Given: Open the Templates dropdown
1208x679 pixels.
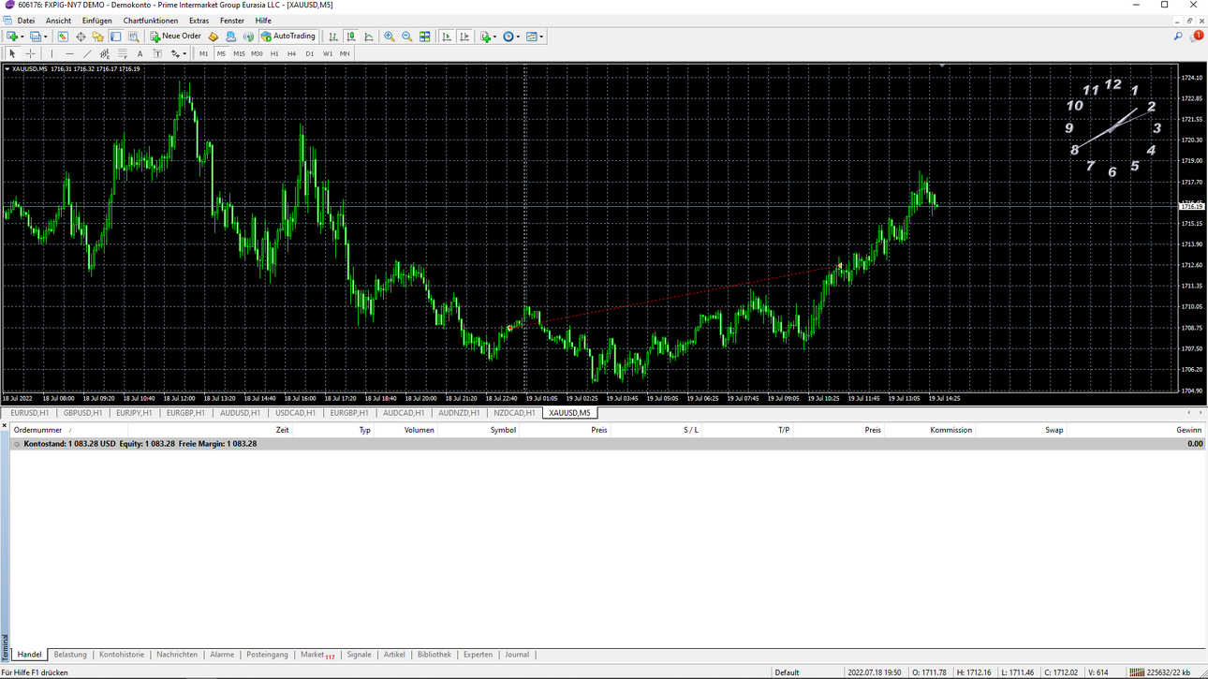Looking at the screenshot, I should coord(534,37).
